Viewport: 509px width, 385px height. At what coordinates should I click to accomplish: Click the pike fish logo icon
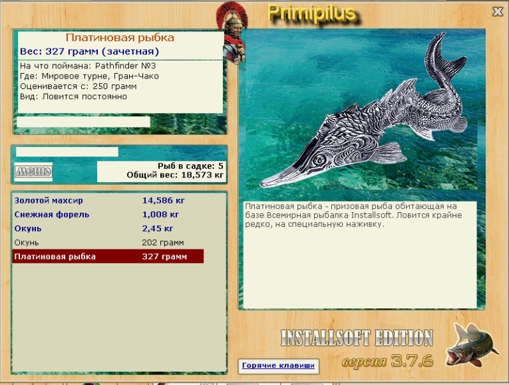472,345
